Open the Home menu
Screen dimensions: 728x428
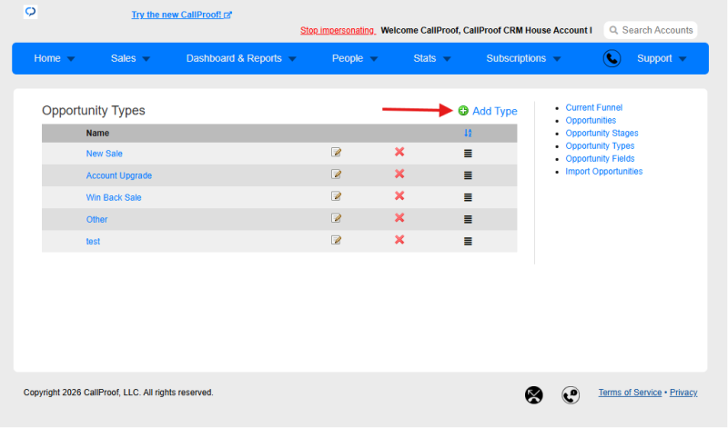(x=47, y=58)
